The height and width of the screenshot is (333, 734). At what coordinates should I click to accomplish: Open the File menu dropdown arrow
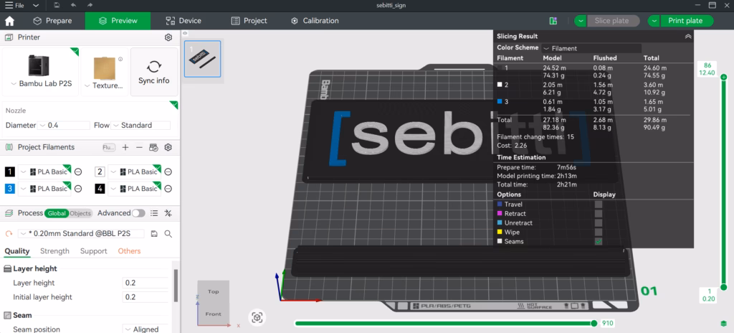[37, 6]
